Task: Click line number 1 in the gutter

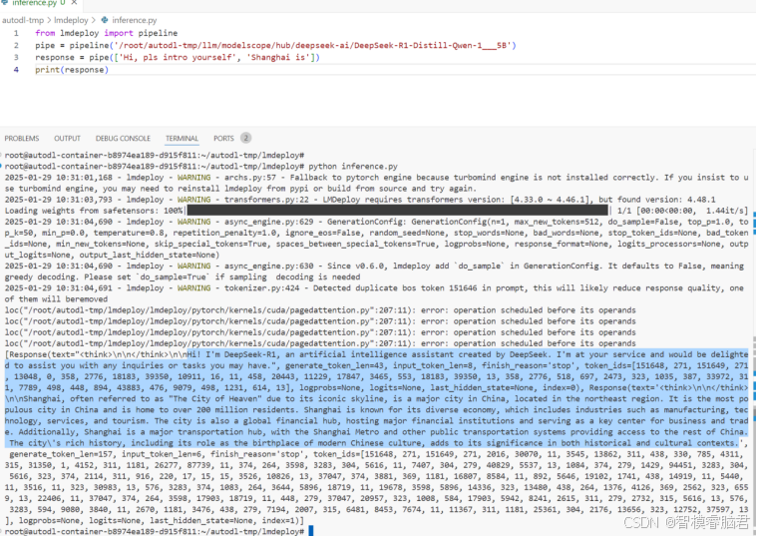Action: click(16, 33)
